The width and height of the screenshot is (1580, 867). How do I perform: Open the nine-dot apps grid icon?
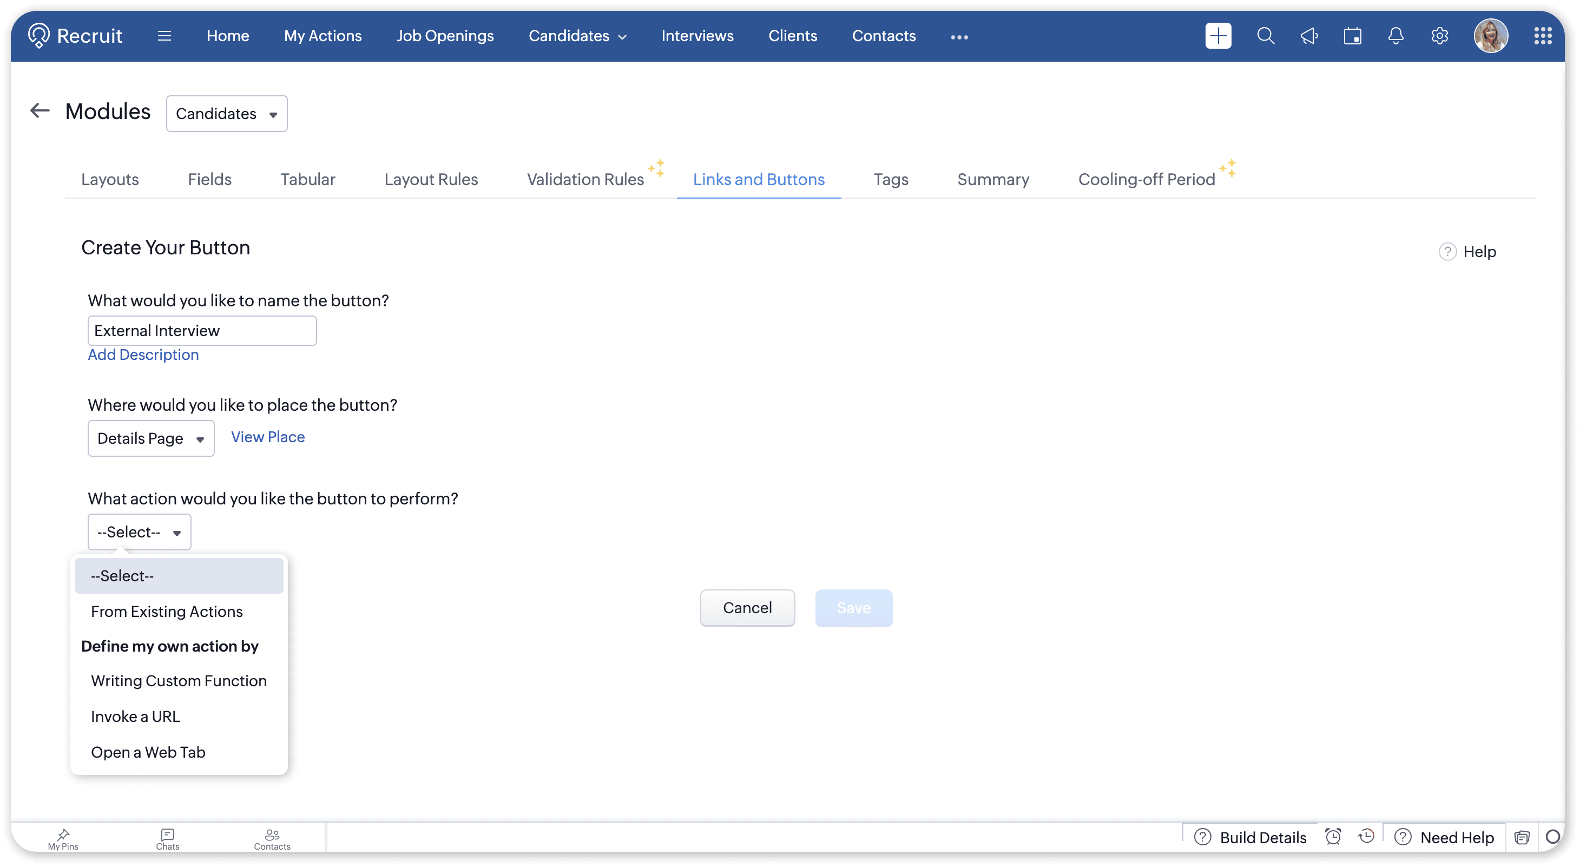pos(1543,36)
